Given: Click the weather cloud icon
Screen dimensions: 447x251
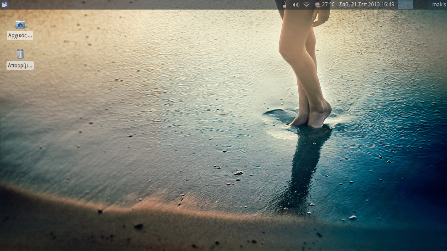Looking at the screenshot, I should click(x=317, y=5).
